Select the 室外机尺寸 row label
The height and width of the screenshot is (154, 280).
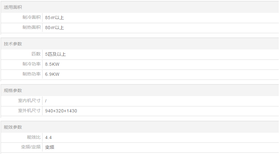coord(29,111)
